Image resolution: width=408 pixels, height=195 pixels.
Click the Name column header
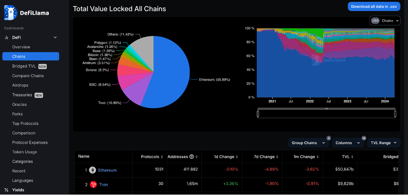click(x=84, y=156)
